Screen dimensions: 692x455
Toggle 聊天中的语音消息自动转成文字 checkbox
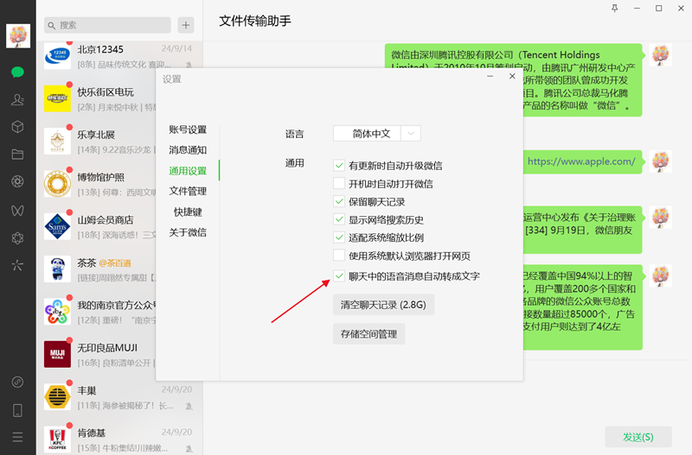339,276
